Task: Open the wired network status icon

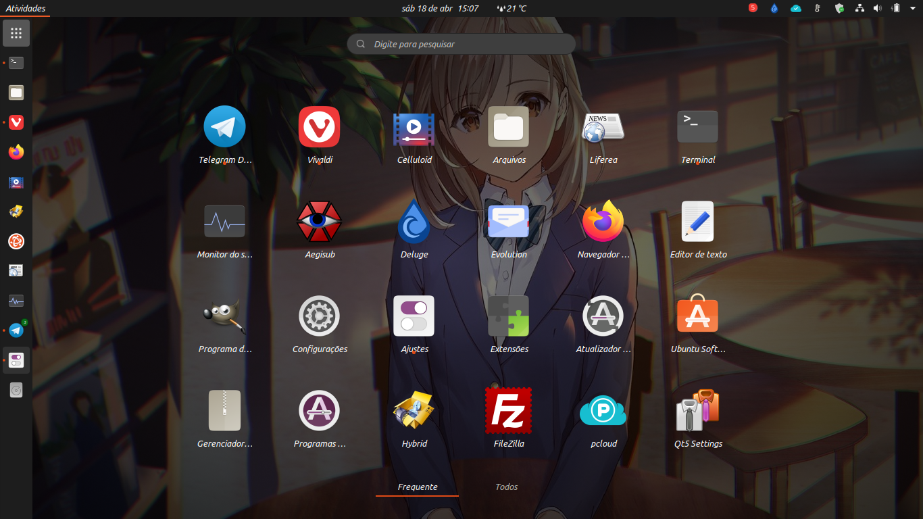Action: (859, 8)
